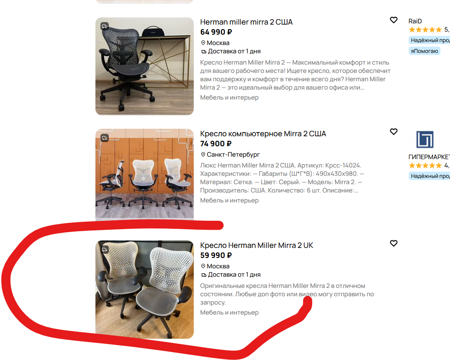Click the ГИПЕРМАРКЕТ seller logo
Viewport: 450px width, 360px height.
tap(425, 140)
